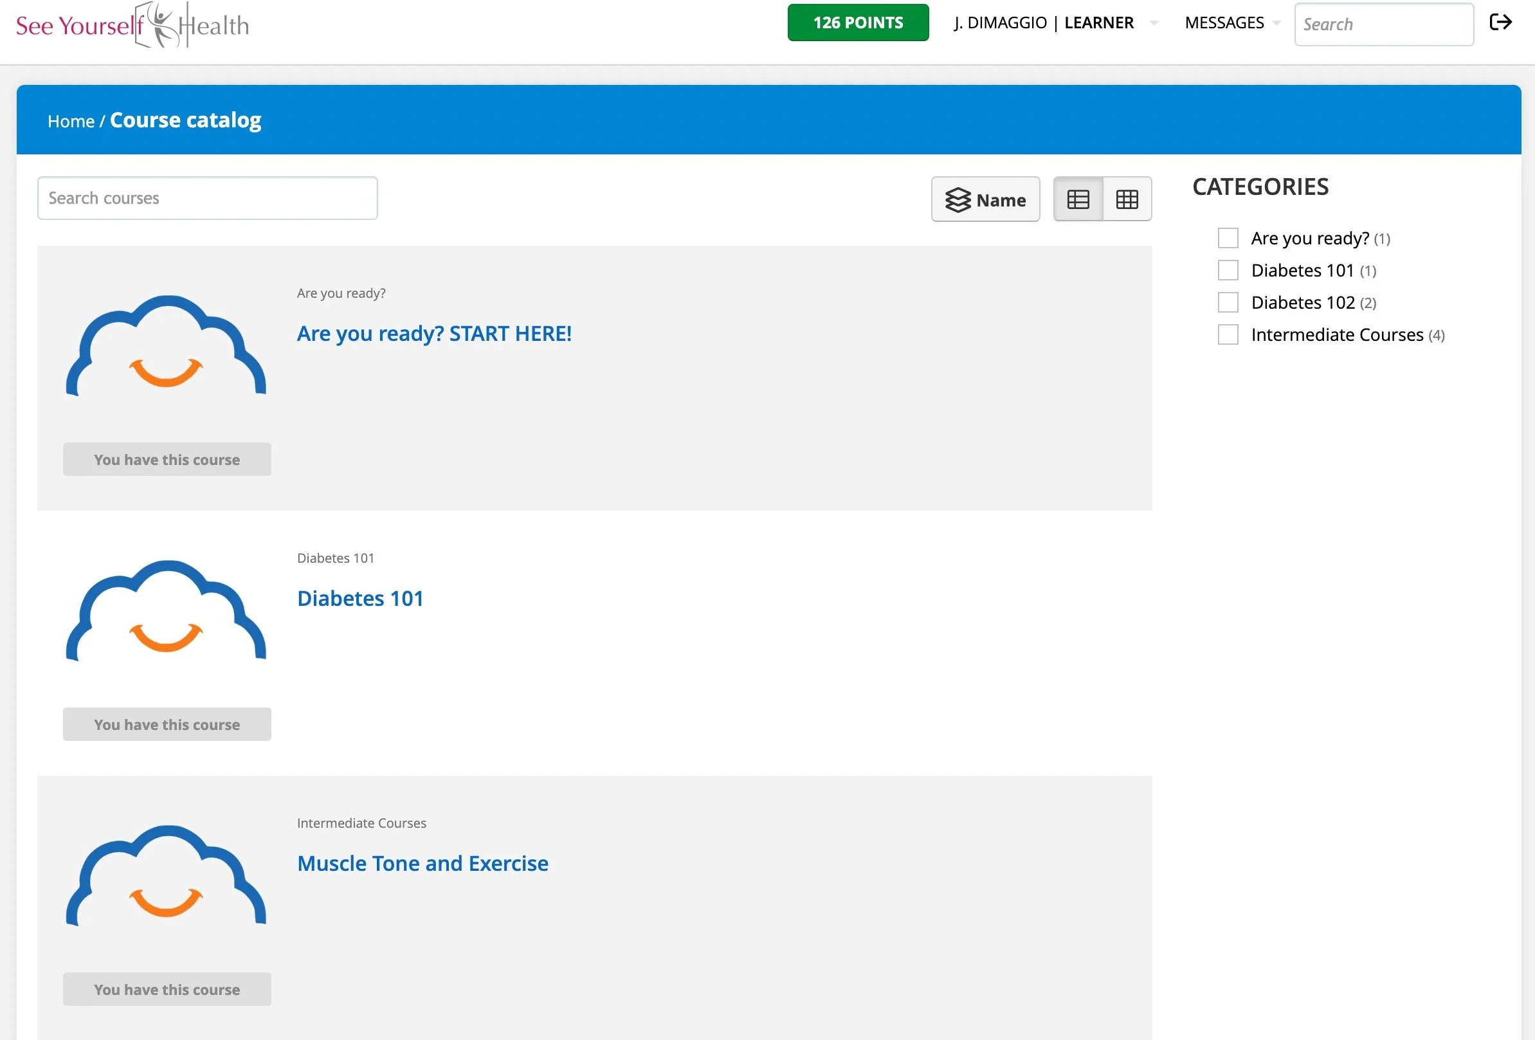The image size is (1535, 1040).
Task: Open Muscle Tone and Exercise course
Action: pos(422,864)
